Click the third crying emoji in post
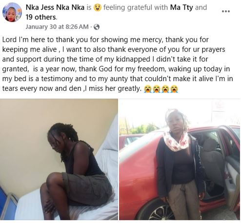 [165, 89]
